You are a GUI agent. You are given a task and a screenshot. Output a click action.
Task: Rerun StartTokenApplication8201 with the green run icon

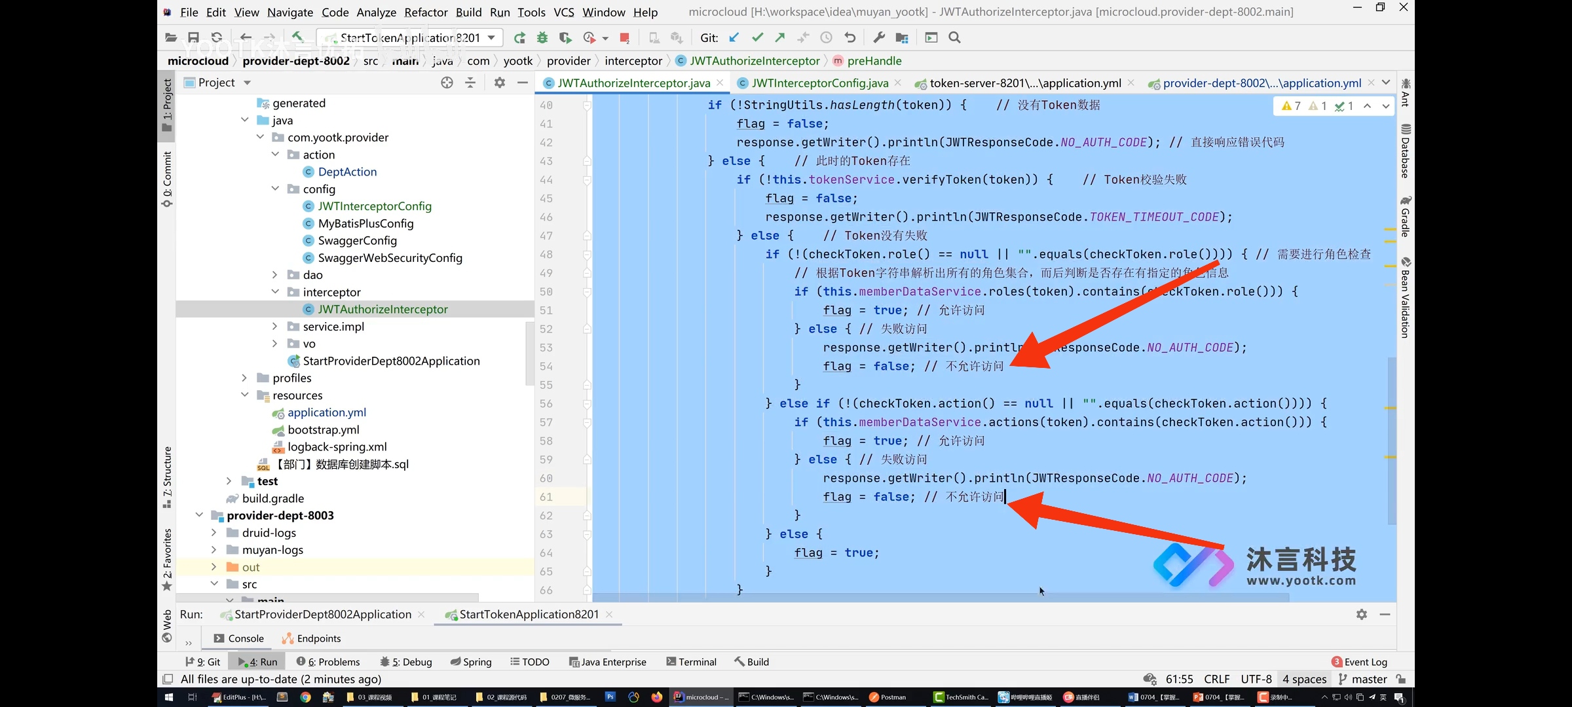[x=519, y=37]
